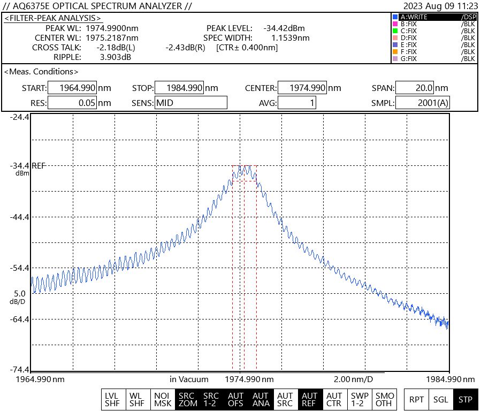Viewport: 481px width, 411px height.
Task: Click the AUT SRC button
Action: point(285,400)
